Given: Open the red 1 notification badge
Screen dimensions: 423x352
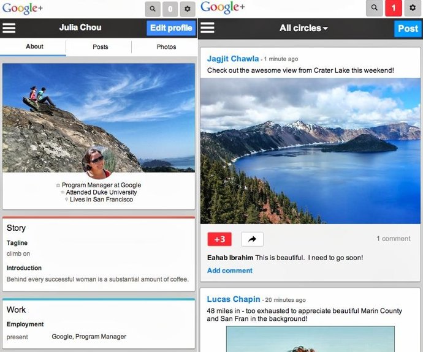Looking at the screenshot, I should point(394,8).
